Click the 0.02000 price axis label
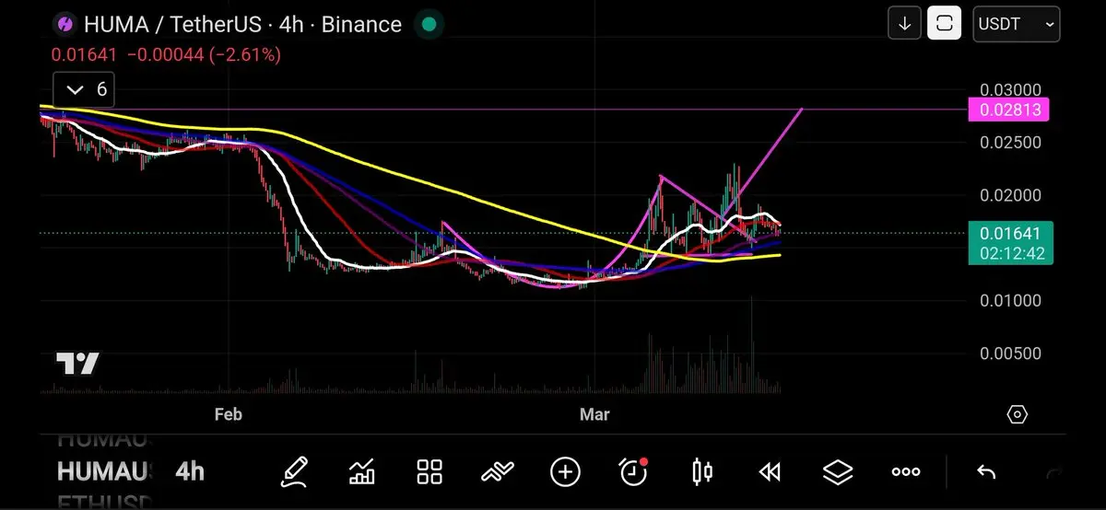The height and width of the screenshot is (510, 1106). [1010, 195]
